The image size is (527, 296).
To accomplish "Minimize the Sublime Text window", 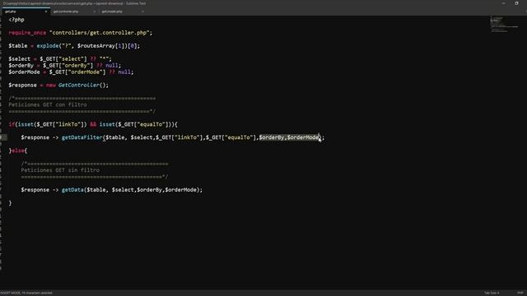I will 503,3.
